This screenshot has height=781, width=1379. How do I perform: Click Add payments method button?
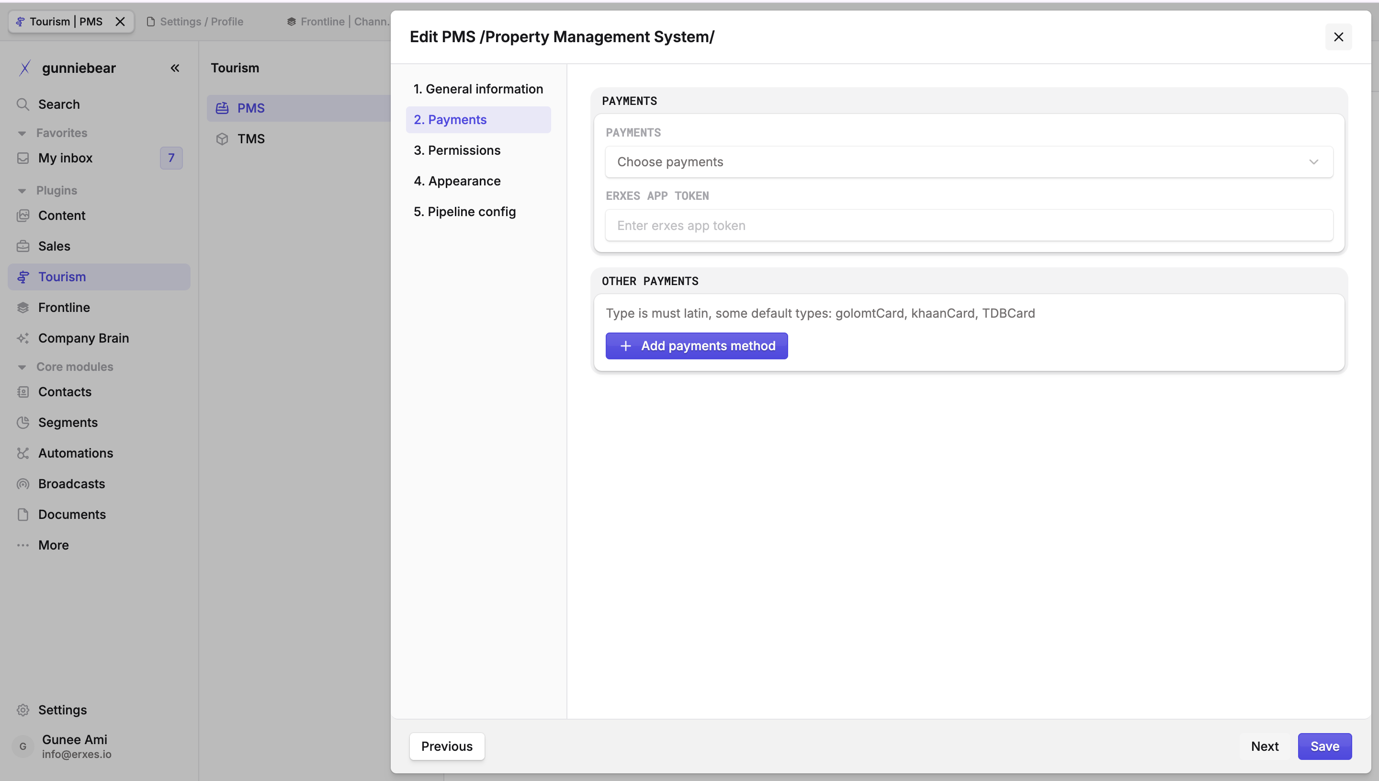(x=696, y=346)
